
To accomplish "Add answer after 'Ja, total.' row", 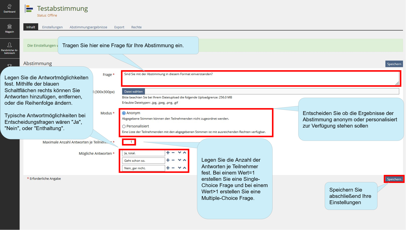I will coord(168,153).
